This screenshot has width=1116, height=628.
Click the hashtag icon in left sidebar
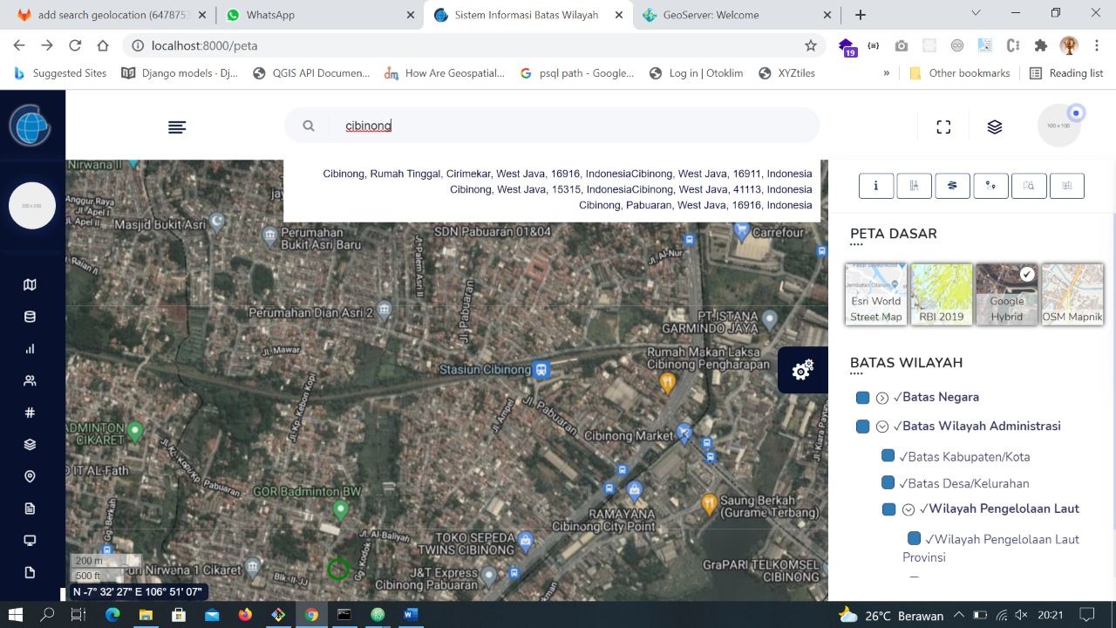tap(30, 413)
